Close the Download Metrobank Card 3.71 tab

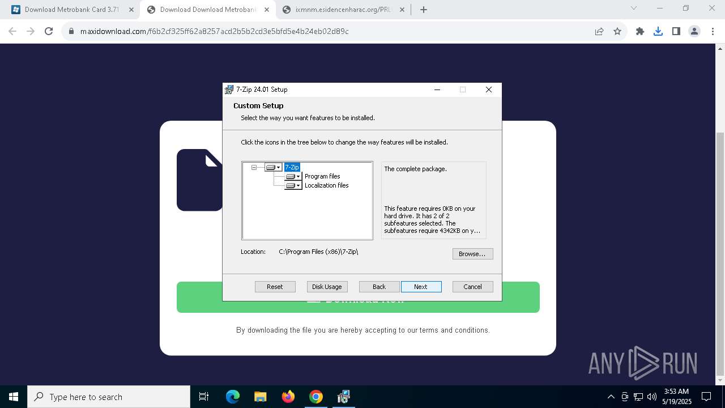click(x=131, y=10)
